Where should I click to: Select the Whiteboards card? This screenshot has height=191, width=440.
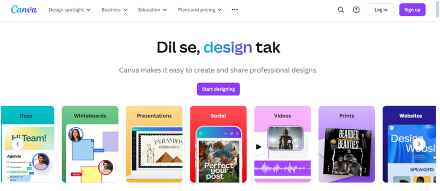pos(90,144)
